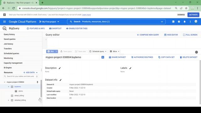This screenshot has height=113, width=201.
Task: Open the notifications bell icon
Action: coord(184,22)
